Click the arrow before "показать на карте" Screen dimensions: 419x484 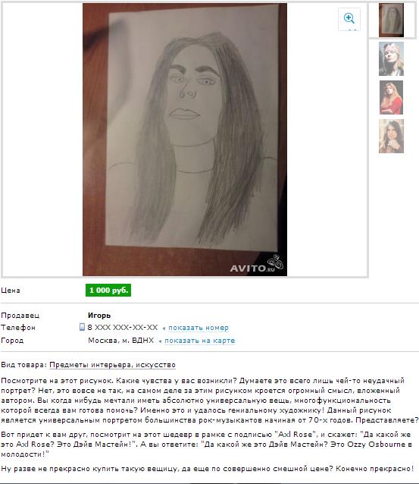tap(160, 341)
